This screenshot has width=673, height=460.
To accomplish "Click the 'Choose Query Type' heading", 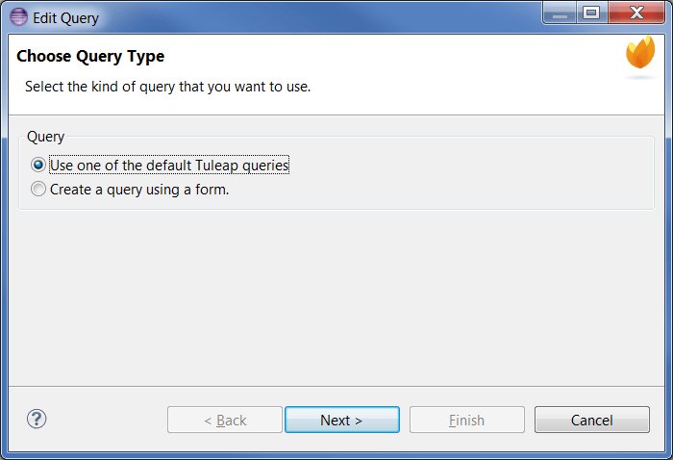I will 90,56.
